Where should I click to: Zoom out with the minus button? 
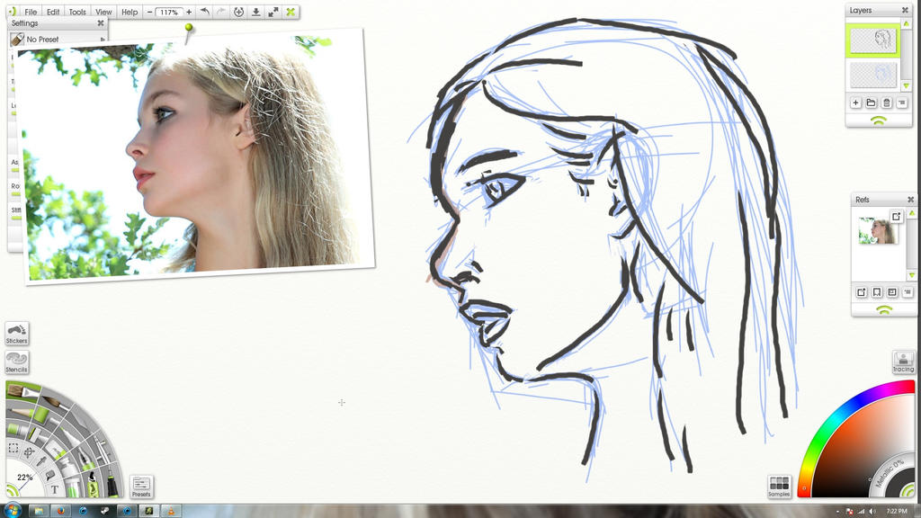pyautogui.click(x=150, y=12)
